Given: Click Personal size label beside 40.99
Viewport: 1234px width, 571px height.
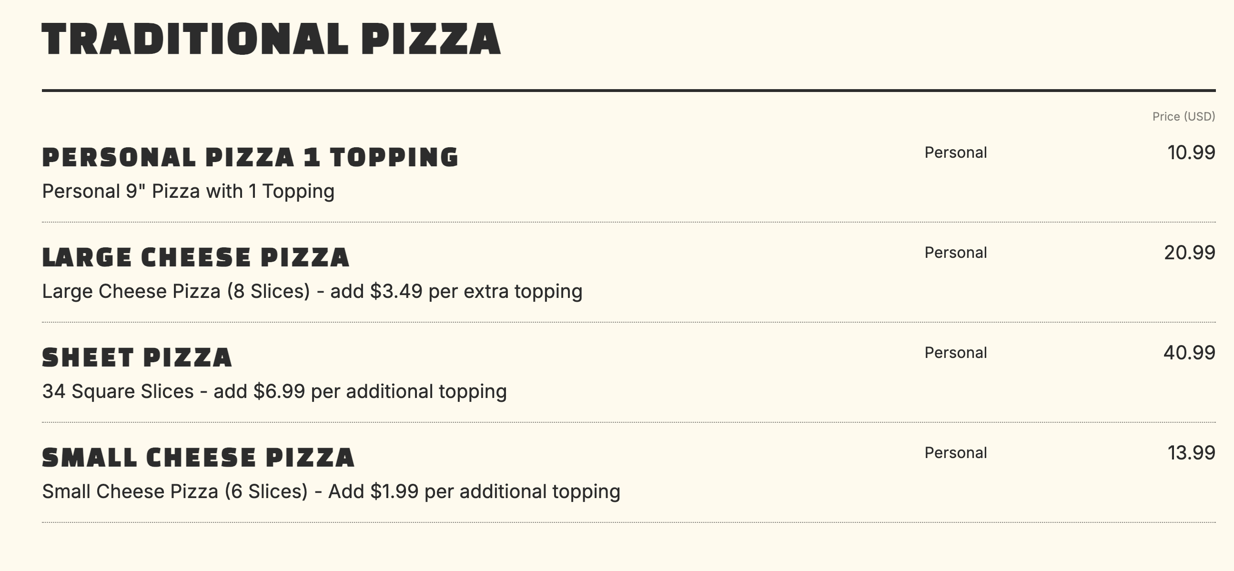Looking at the screenshot, I should tap(955, 353).
